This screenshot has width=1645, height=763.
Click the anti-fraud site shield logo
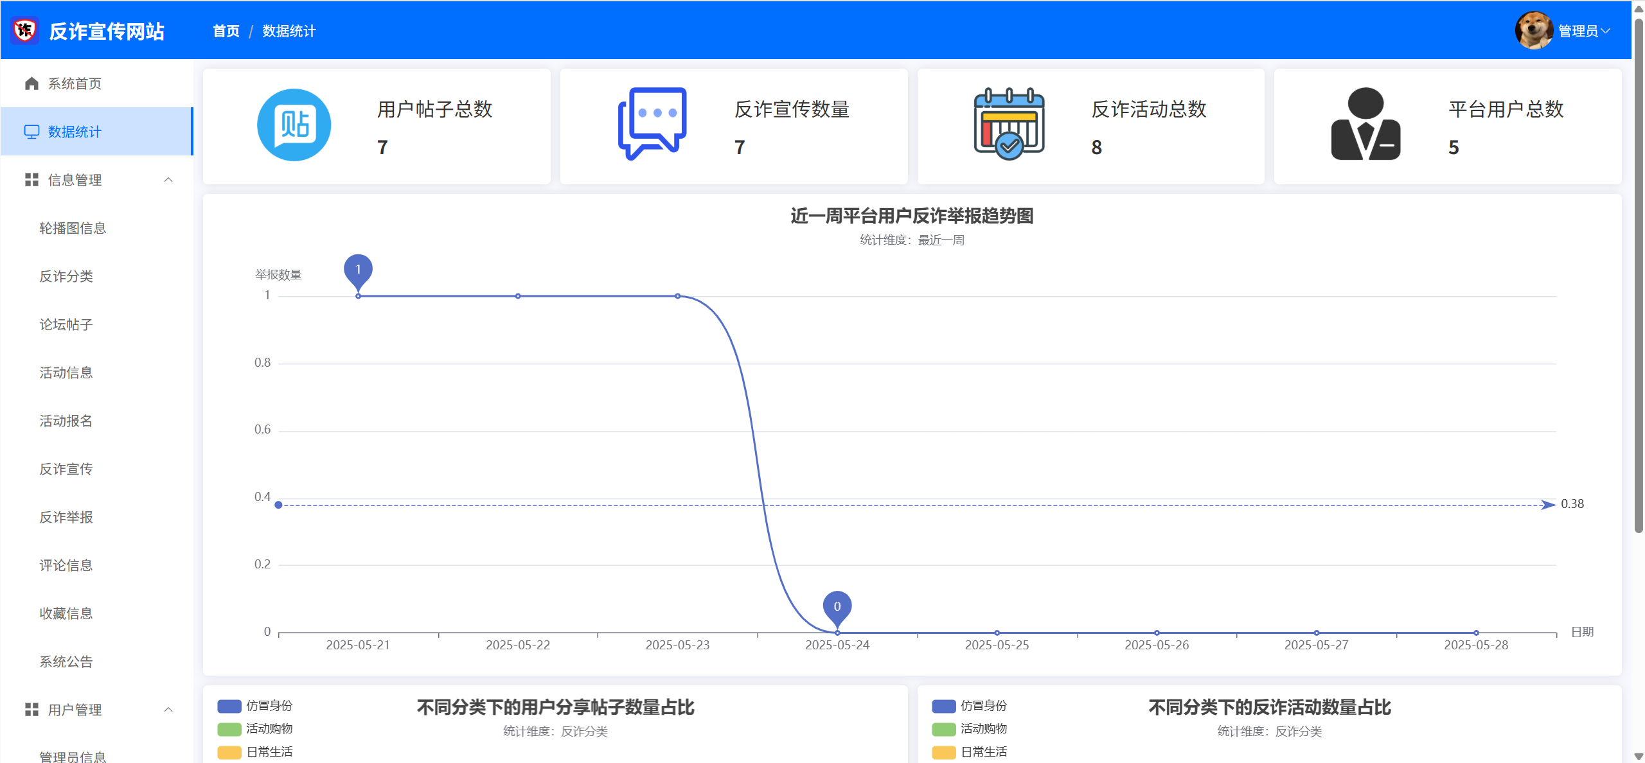(25, 30)
